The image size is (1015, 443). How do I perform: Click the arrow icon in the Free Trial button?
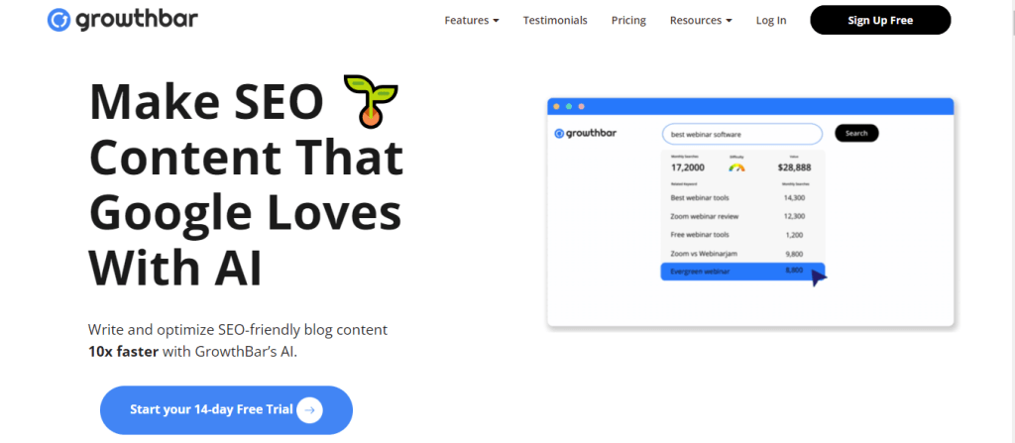coord(309,409)
